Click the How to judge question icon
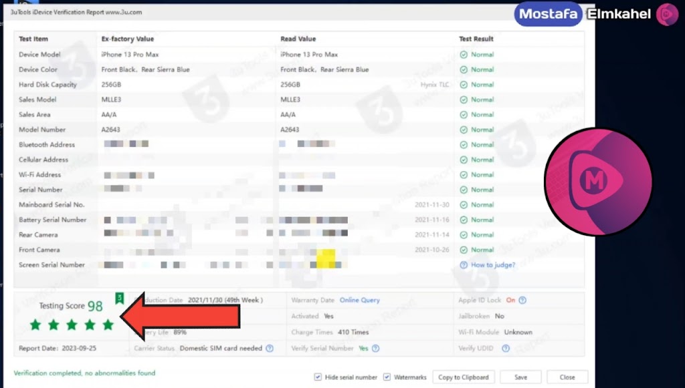 pyautogui.click(x=464, y=264)
